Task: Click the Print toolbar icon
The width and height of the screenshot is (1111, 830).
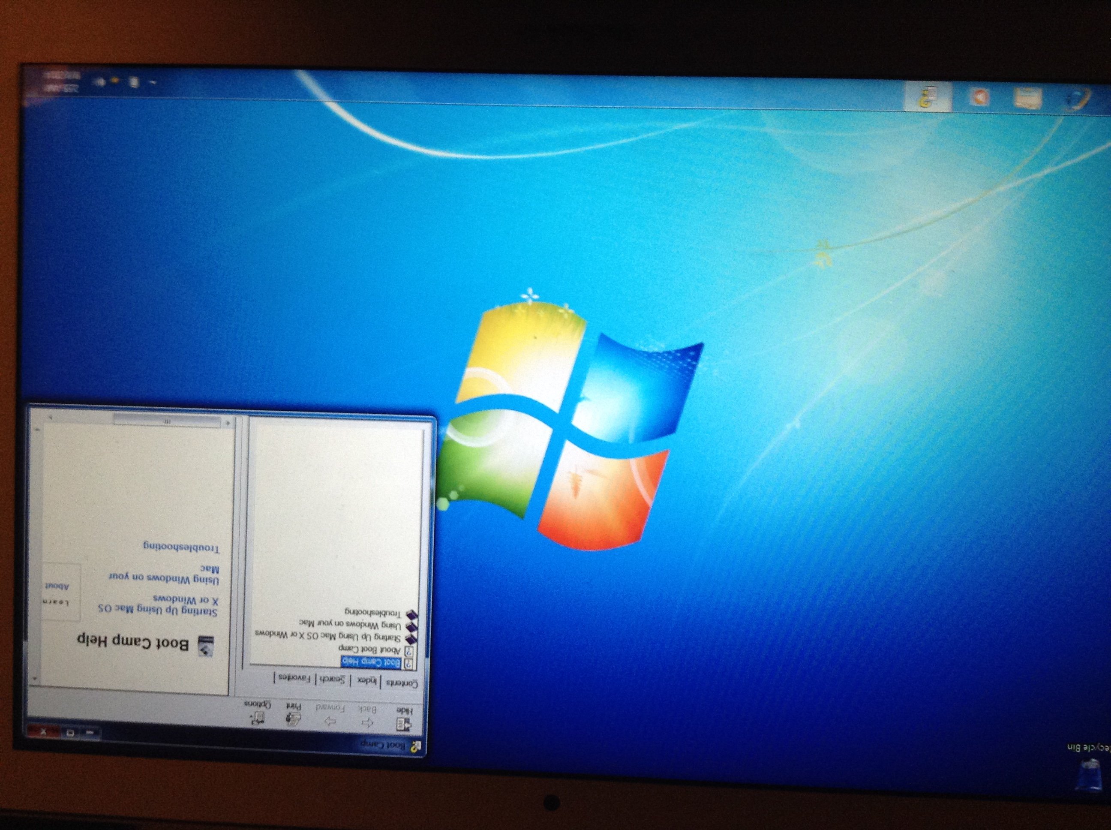Action: [293, 719]
